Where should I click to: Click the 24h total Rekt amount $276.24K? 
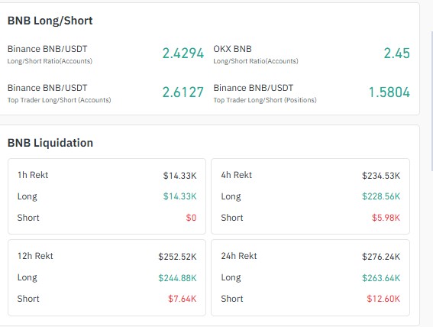tap(381, 257)
